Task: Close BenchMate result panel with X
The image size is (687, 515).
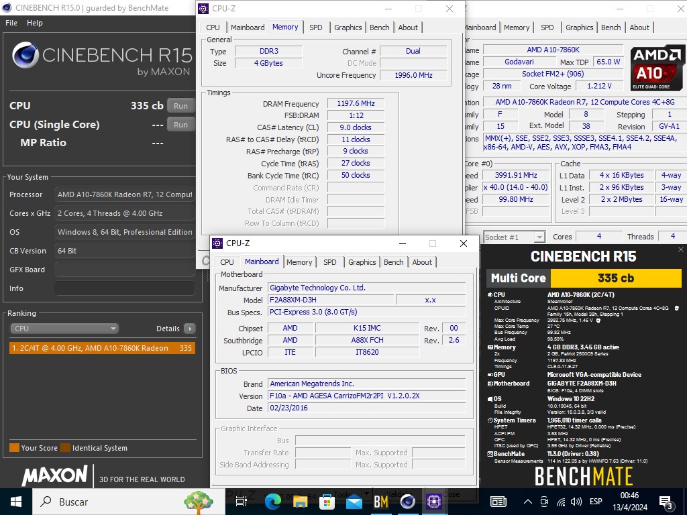Action: click(680, 249)
